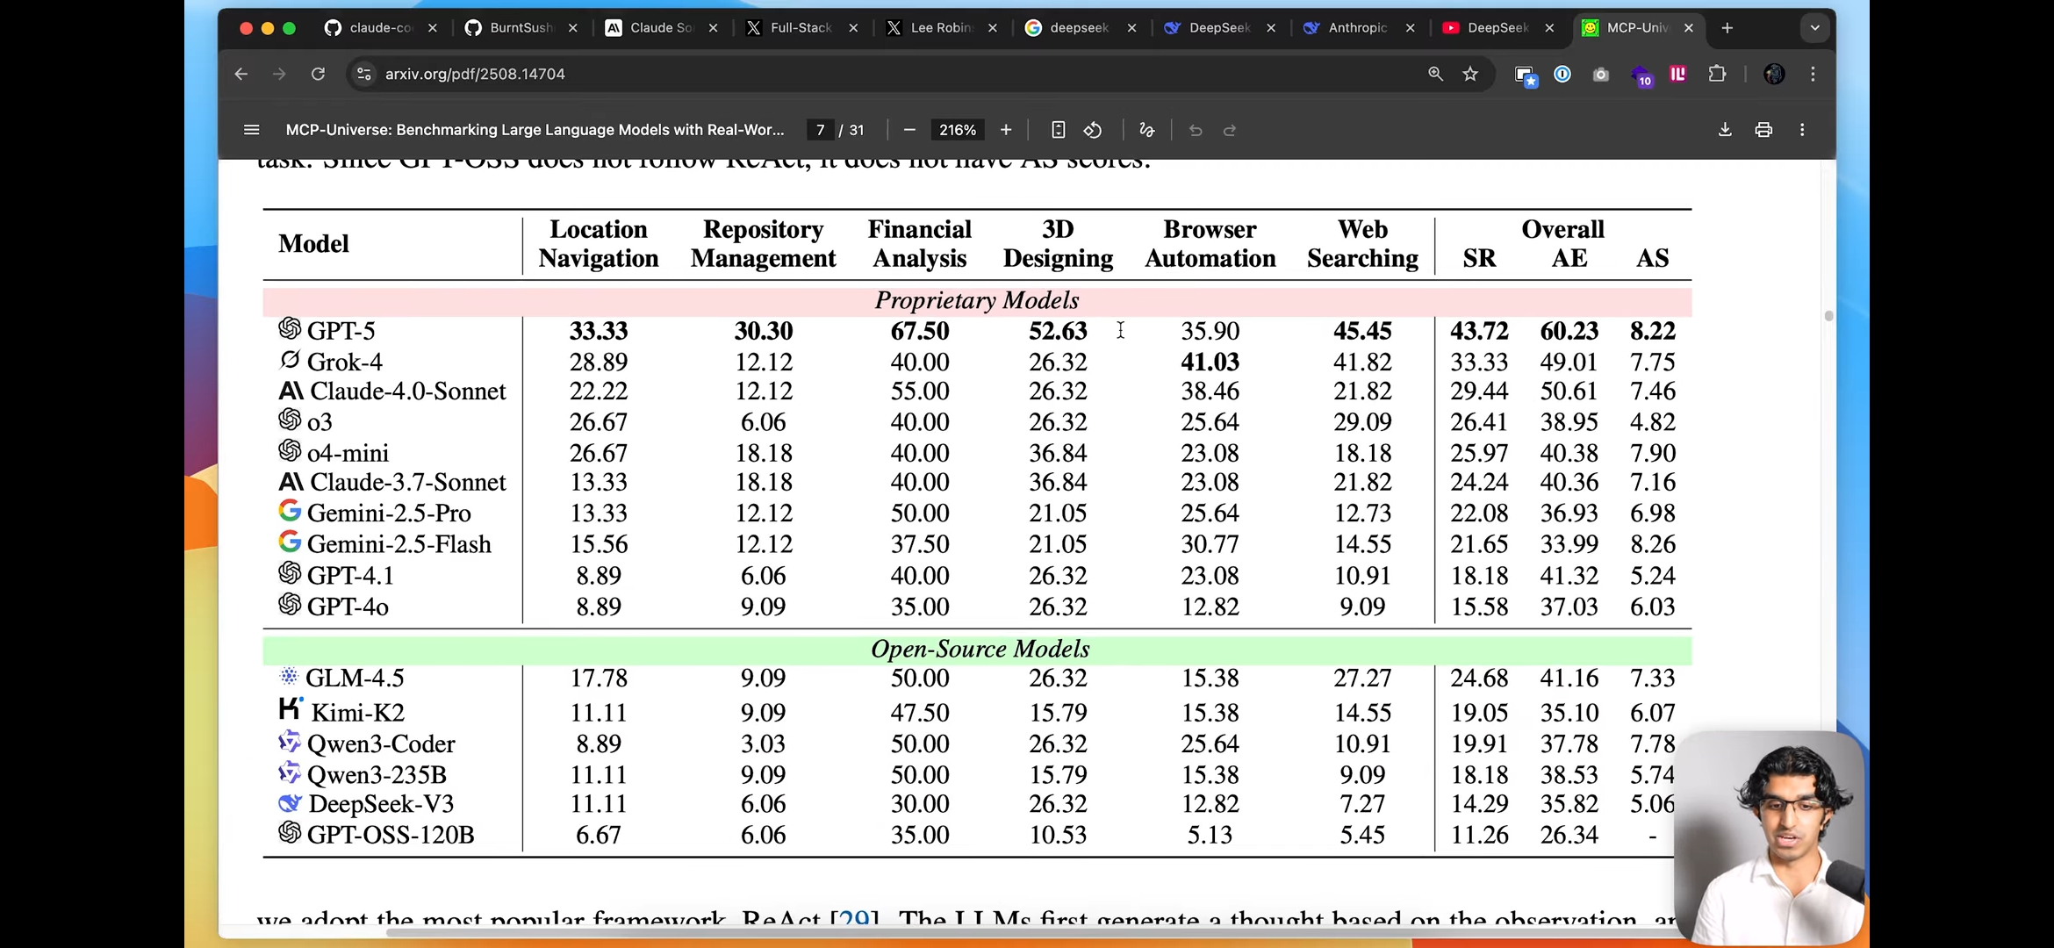
Task: Zoom out PDF with minus button
Action: pos(909,130)
